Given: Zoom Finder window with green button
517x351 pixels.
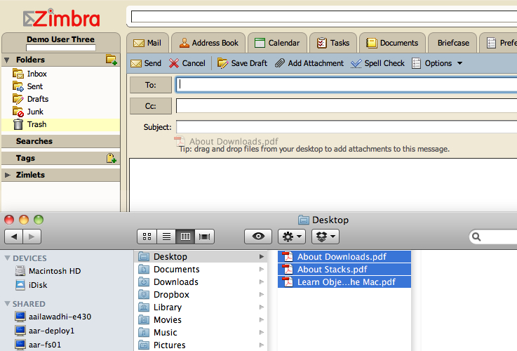Looking at the screenshot, I should [x=39, y=220].
